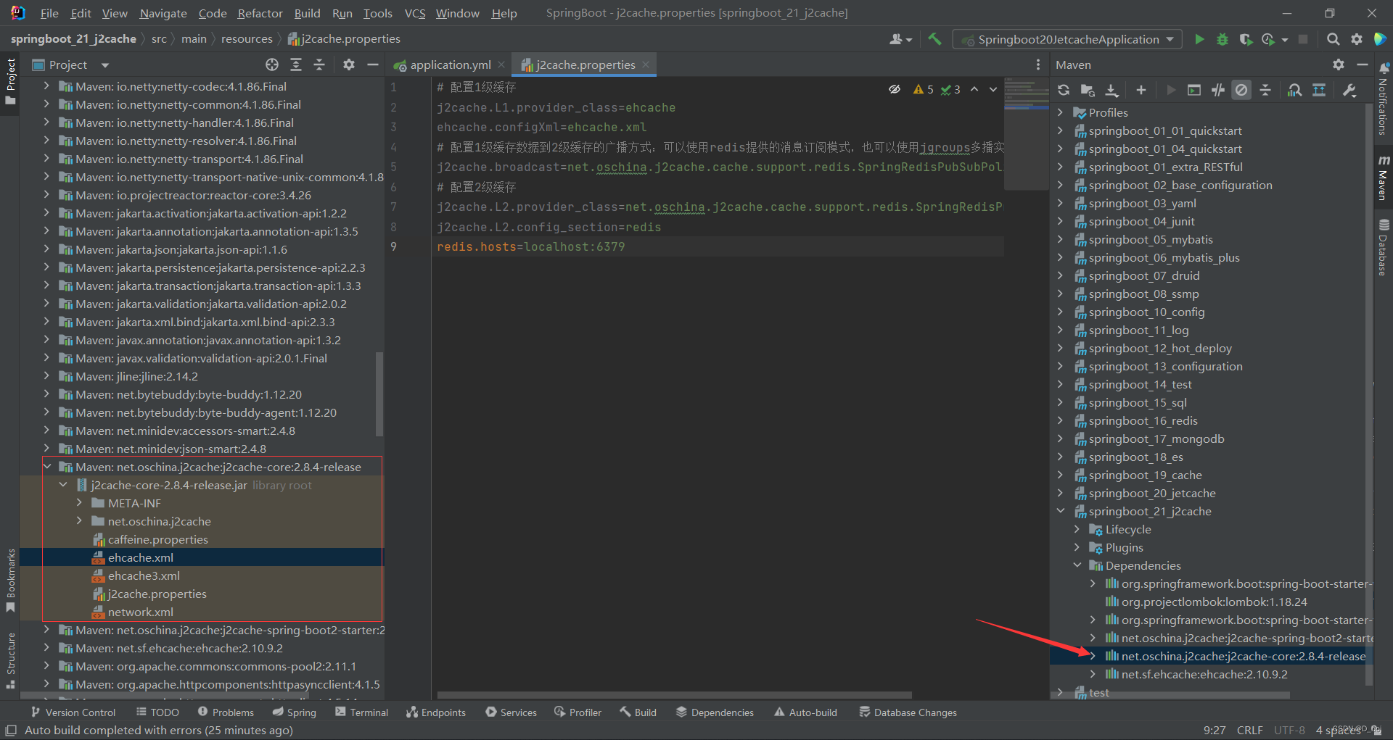Screen dimensions: 1393x740
Task: Click Project panel vertical scrollbar
Action: (x=379, y=394)
